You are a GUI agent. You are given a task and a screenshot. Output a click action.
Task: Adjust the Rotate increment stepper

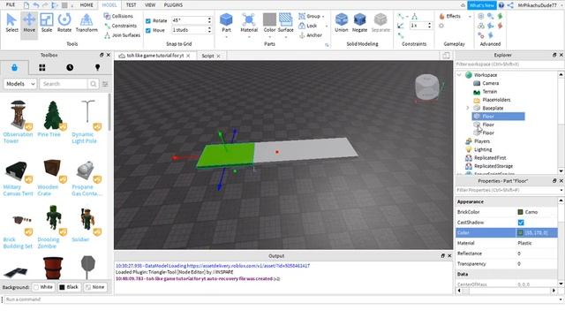pos(209,20)
